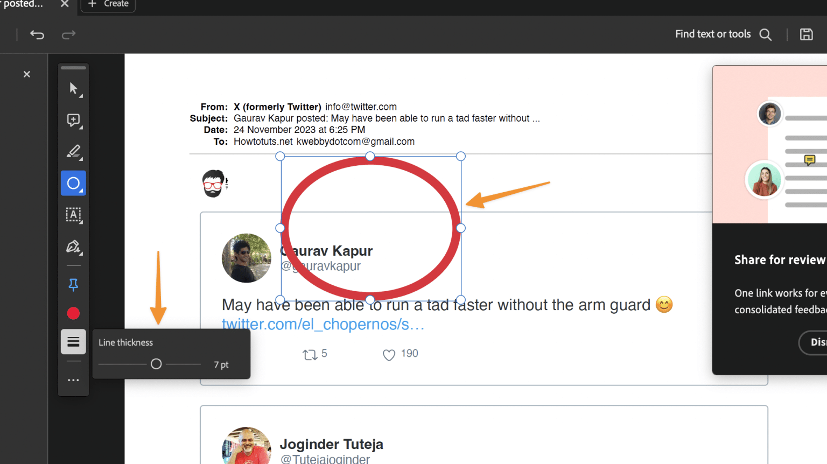This screenshot has height=464, width=827.
Task: Click the undo arrow
Action: pyautogui.click(x=37, y=35)
